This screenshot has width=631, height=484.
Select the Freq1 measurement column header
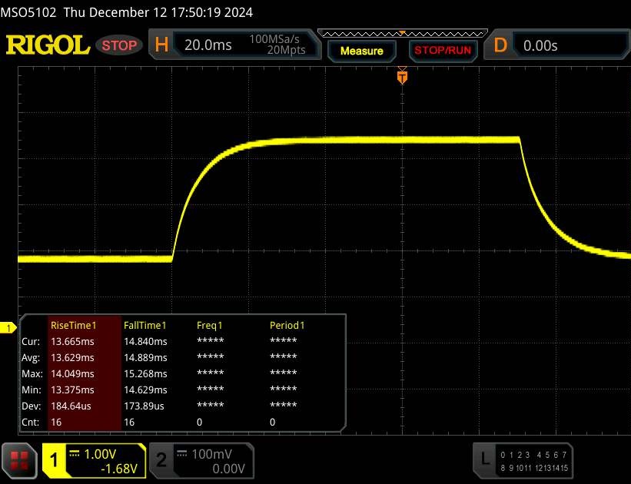[209, 325]
